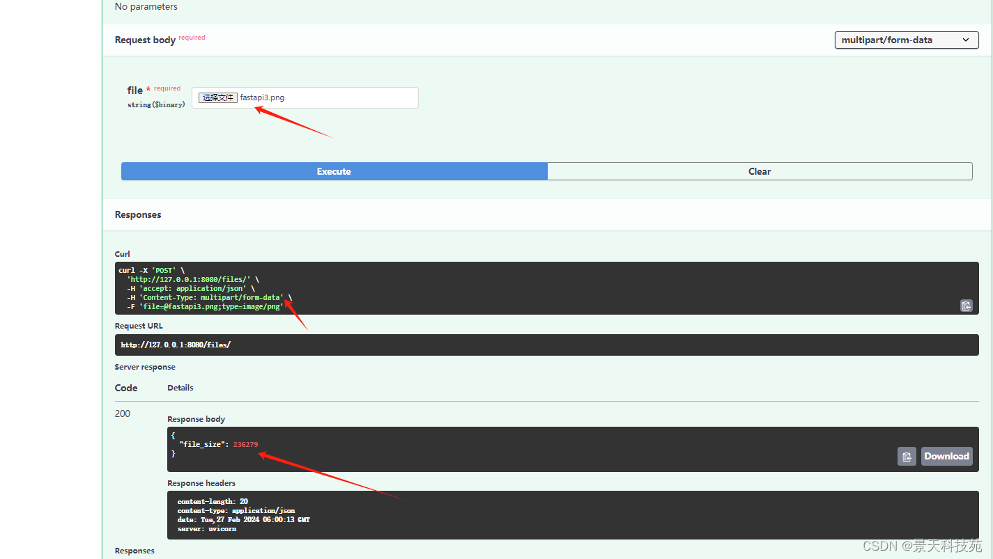Open the multipart/form-data content type dropdown
Viewport: 993px width, 559px height.
pyautogui.click(x=907, y=40)
